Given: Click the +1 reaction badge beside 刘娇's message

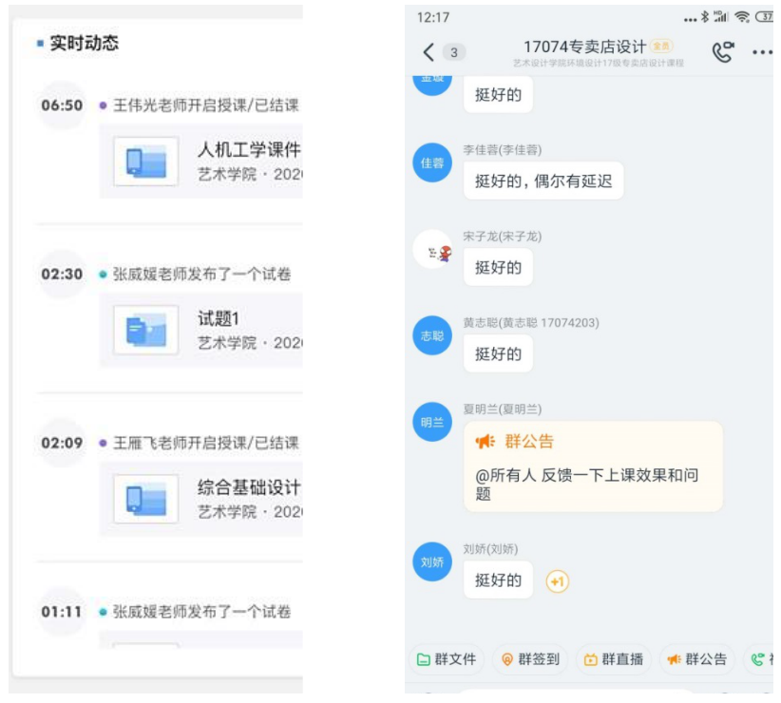Looking at the screenshot, I should 558,581.
